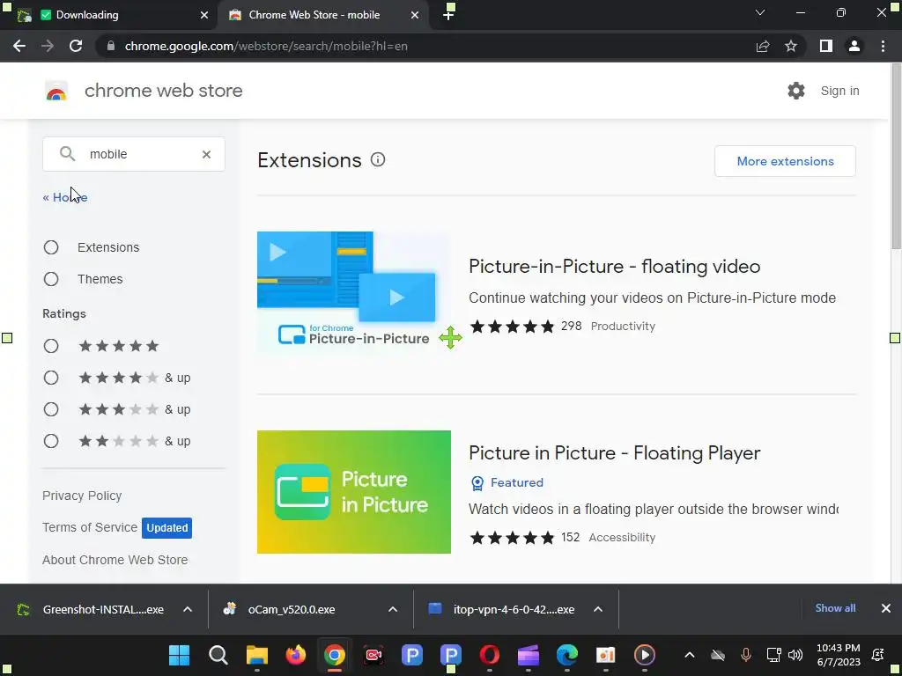902x676 pixels.
Task: Filter by three stars & up
Action: (51, 409)
